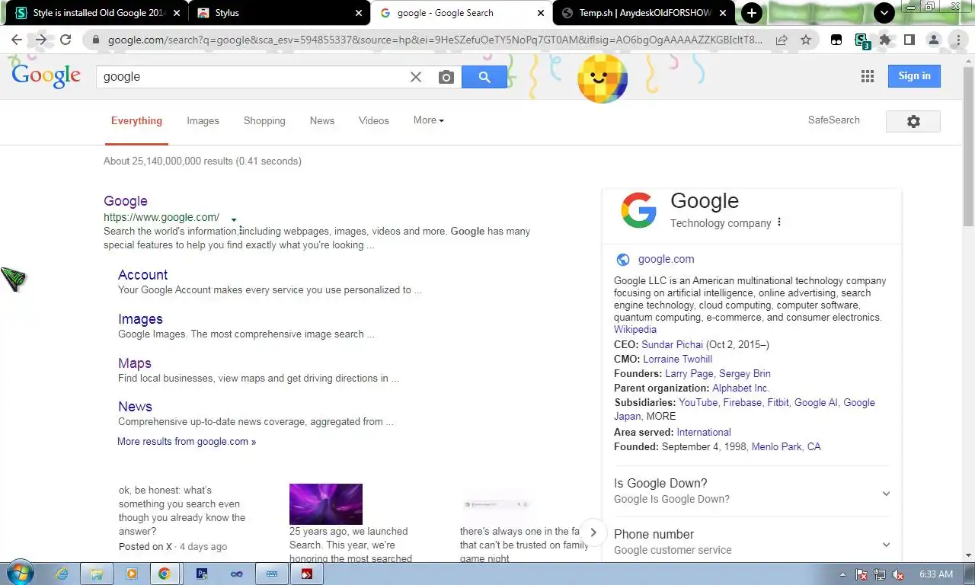Open the Maps sitelink

pyautogui.click(x=135, y=363)
